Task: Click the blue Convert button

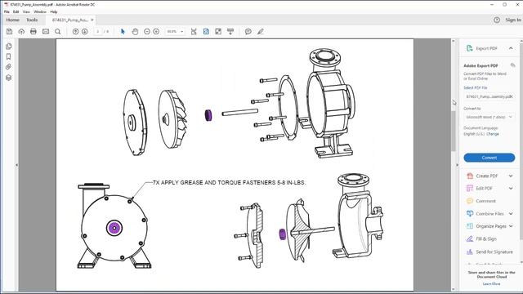Action: (x=489, y=158)
